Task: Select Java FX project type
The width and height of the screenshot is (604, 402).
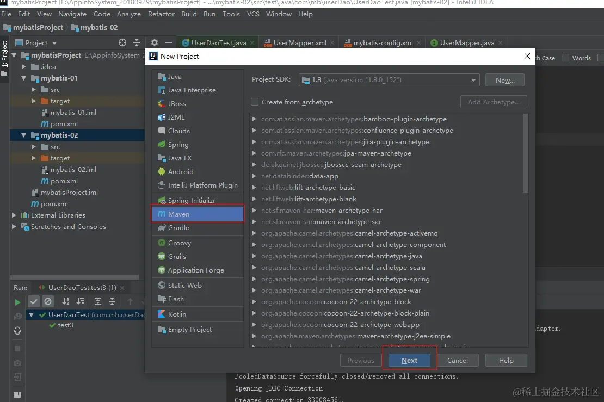Action: [198, 158]
